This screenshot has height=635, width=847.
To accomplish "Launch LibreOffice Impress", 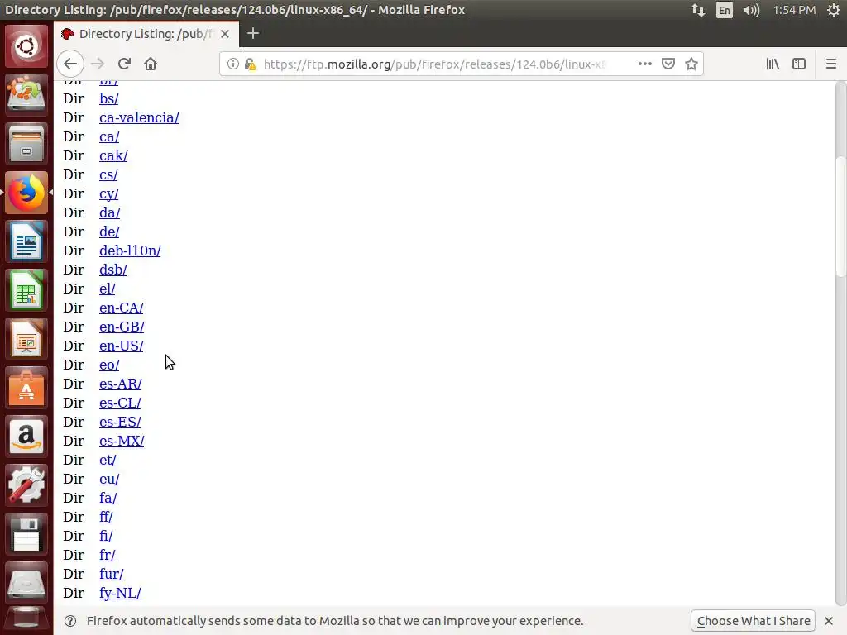I will (26, 339).
